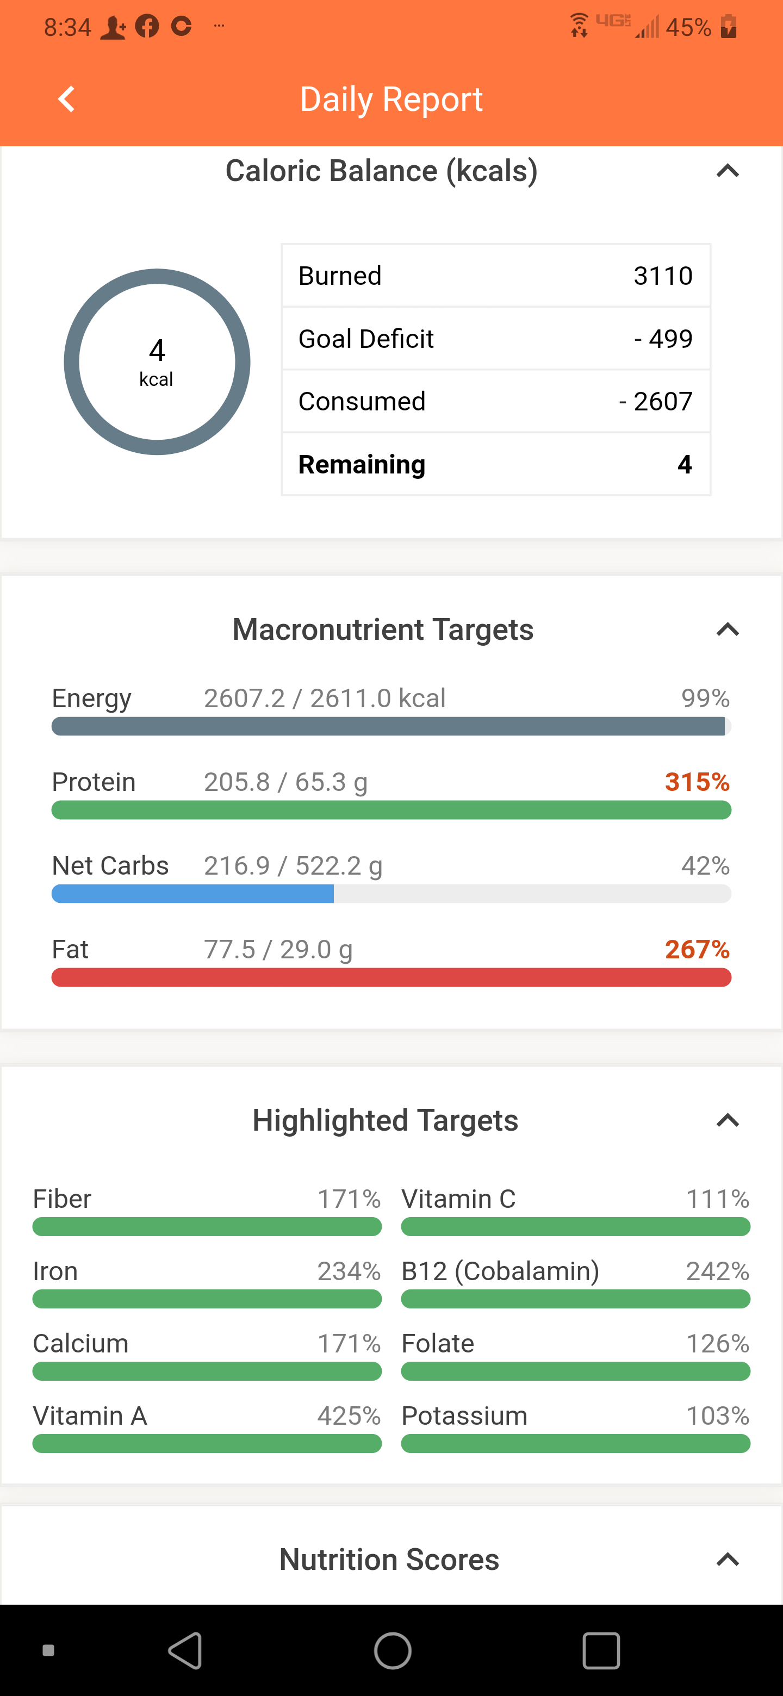Open the recent apps square button

(x=601, y=1650)
